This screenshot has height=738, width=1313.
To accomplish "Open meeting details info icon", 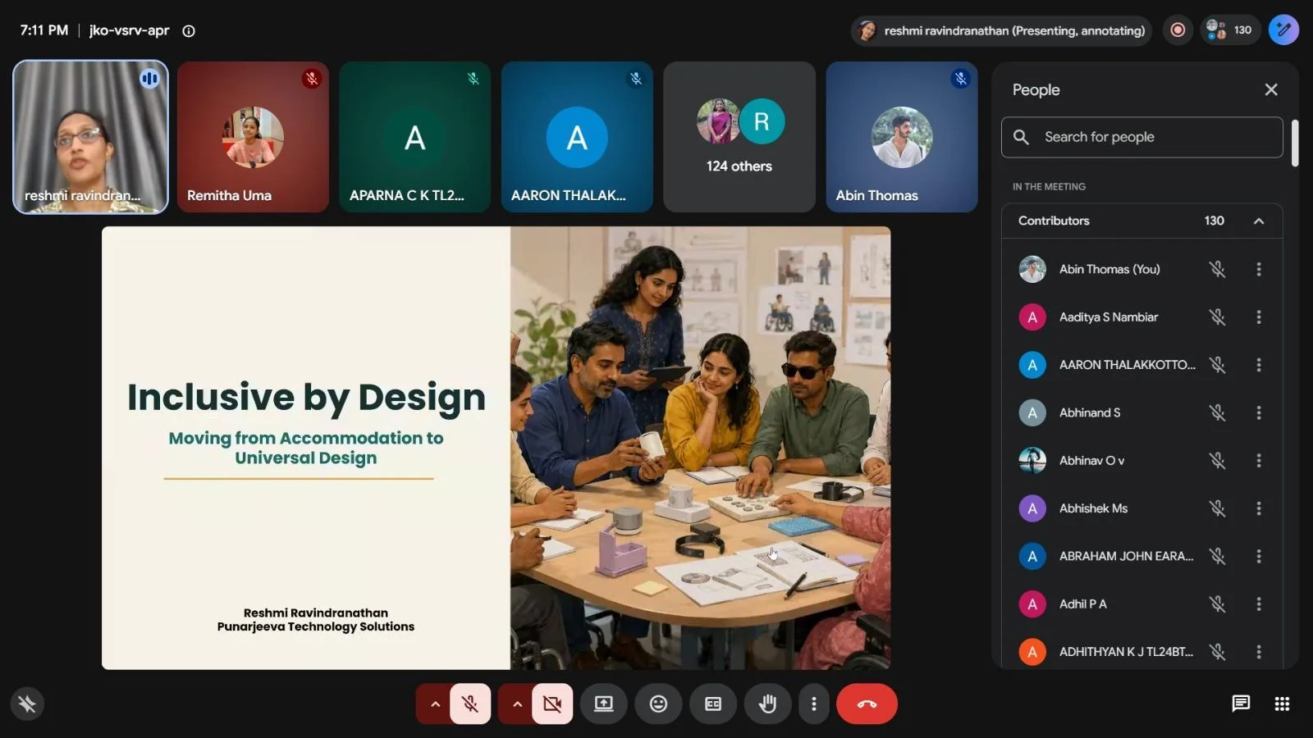I will 189,31.
